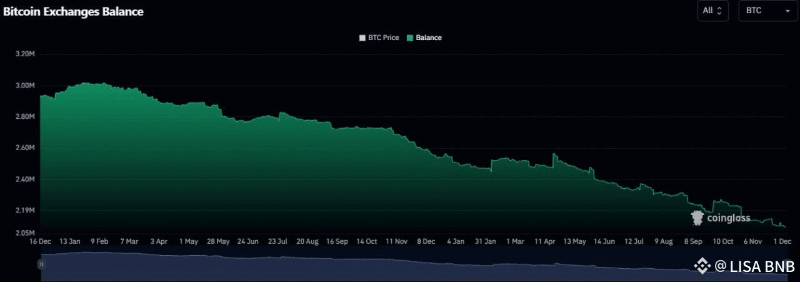Click the 4 Jan date label
800x282 pixels.
(x=456, y=241)
